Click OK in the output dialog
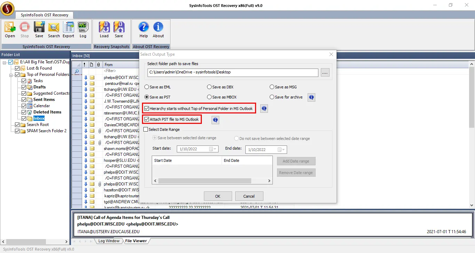Screen dimensions: 475x253 click(x=218, y=196)
